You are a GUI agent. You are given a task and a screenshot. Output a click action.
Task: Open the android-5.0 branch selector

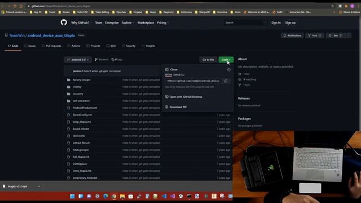pyautogui.click(x=78, y=60)
